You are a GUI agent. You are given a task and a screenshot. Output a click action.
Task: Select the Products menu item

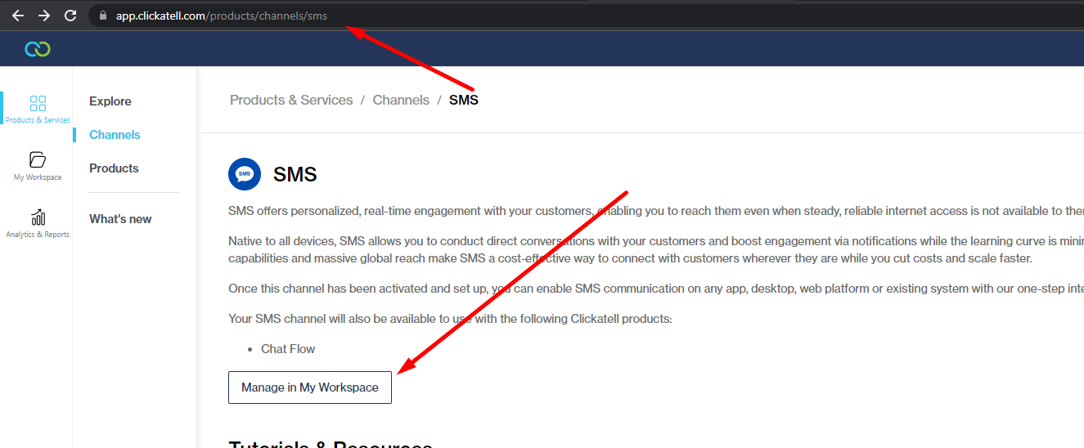pyautogui.click(x=114, y=168)
